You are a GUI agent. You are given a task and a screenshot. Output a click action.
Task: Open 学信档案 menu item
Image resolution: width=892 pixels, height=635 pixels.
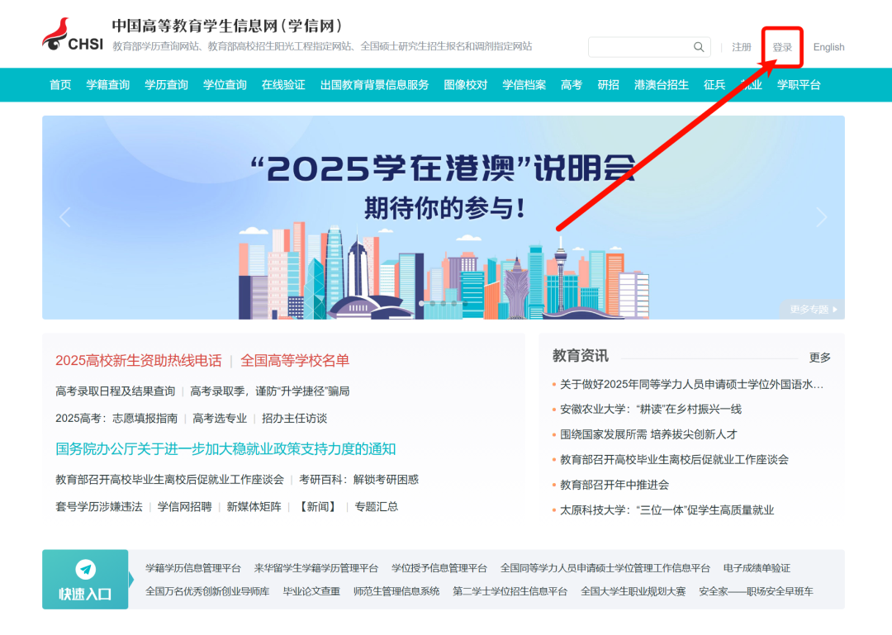coord(524,85)
